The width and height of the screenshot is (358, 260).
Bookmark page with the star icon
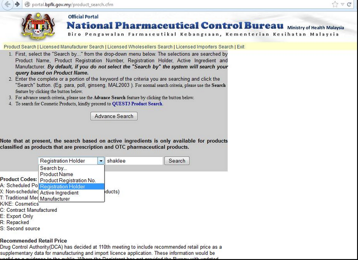(335, 4)
